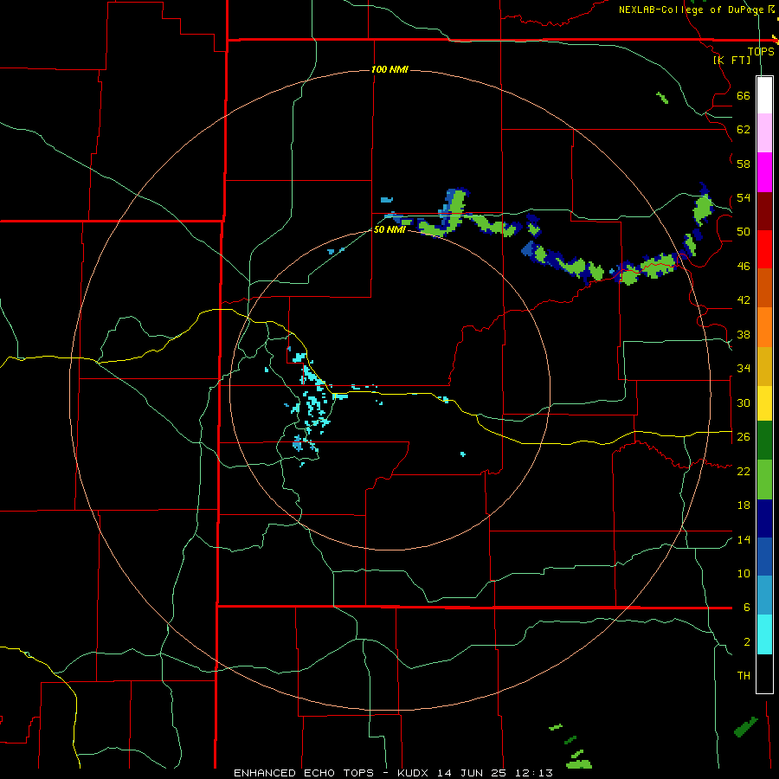This screenshot has height=779, width=779.
Task: Click the '26' legend value
Action: pos(744,437)
